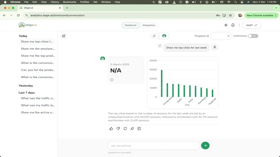The image size is (280, 157).
Task: Click the thumbs up icon
Action: tap(111, 128)
